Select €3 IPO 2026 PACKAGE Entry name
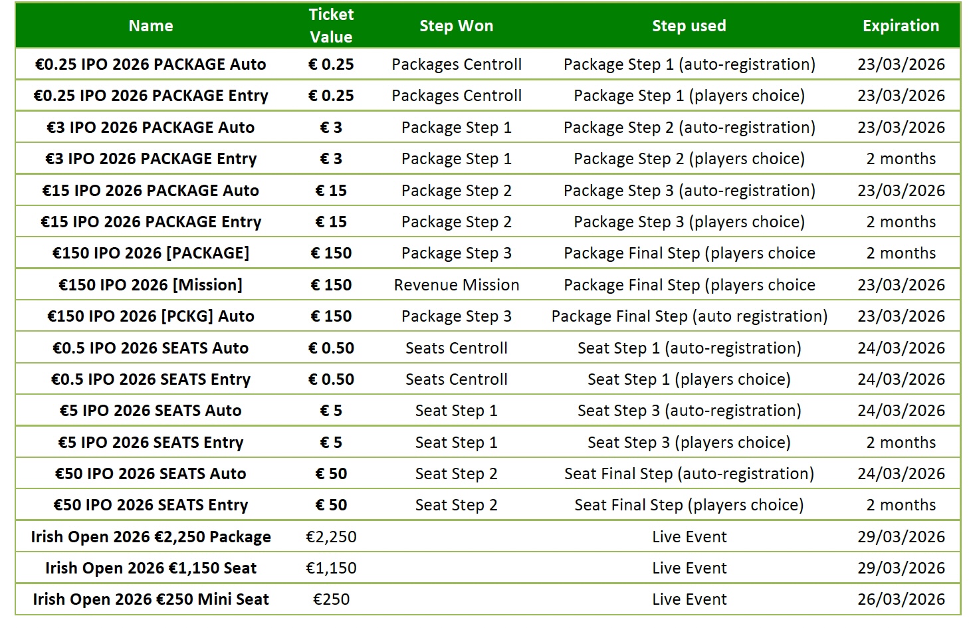 click(x=151, y=159)
